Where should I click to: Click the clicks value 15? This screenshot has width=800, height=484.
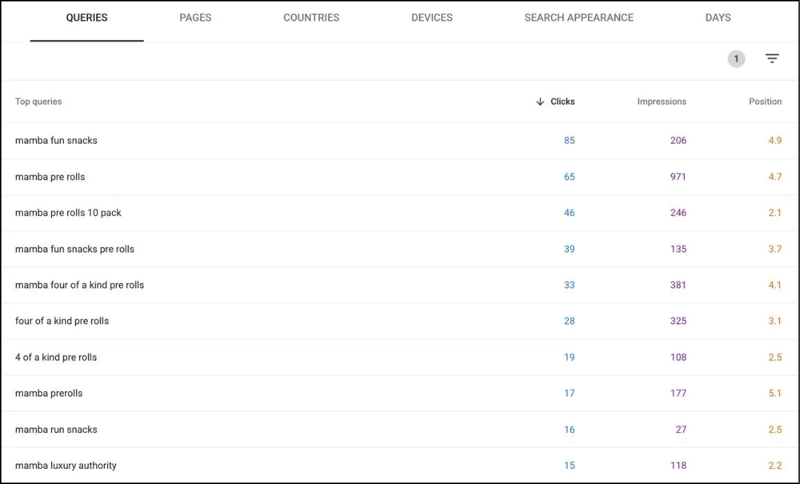(570, 465)
